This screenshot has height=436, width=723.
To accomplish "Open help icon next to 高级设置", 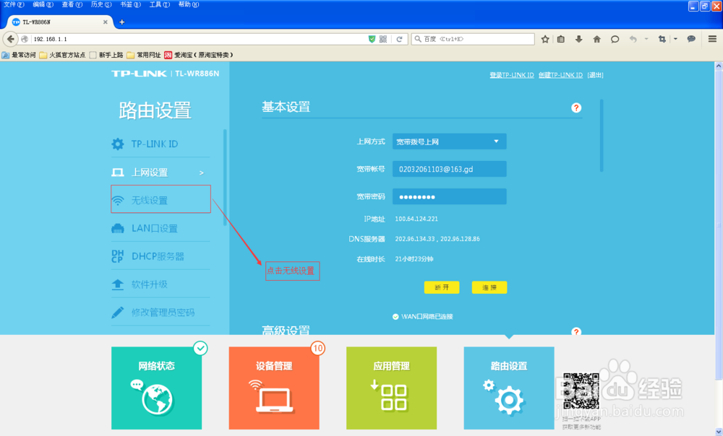I will click(x=576, y=331).
